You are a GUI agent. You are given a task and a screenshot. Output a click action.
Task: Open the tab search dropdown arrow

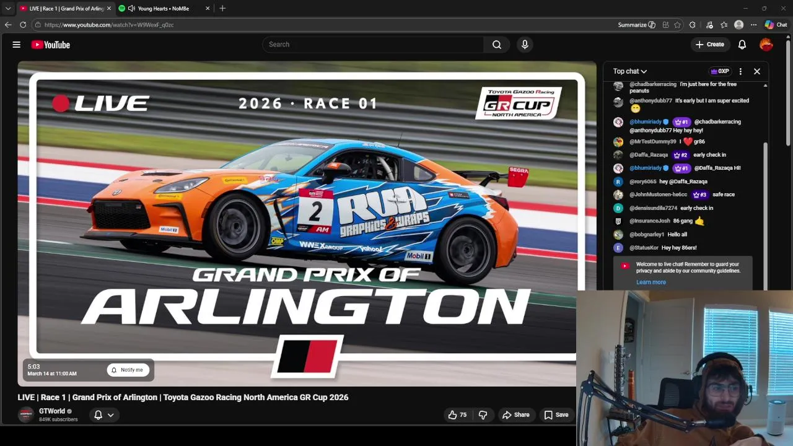[x=8, y=8]
